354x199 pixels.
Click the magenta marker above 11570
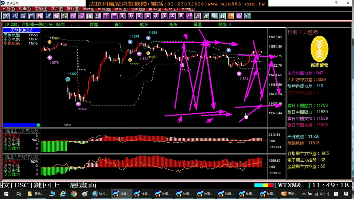coord(50,57)
